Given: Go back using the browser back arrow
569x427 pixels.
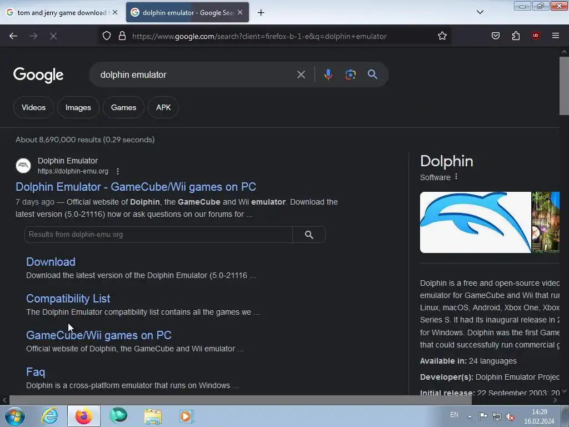Looking at the screenshot, I should 13,36.
